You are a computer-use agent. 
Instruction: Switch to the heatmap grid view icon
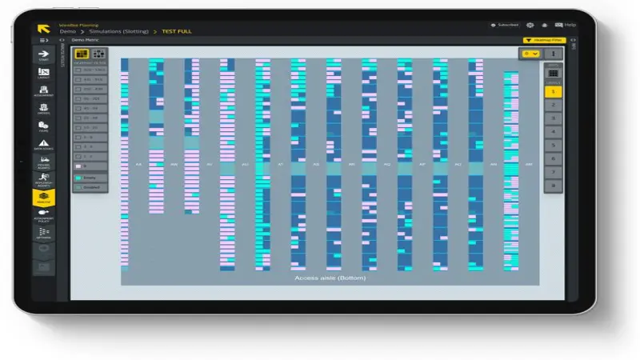(82, 54)
